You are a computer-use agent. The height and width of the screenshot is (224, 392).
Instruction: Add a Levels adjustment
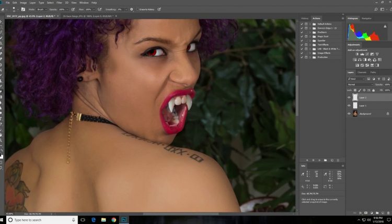[362, 54]
